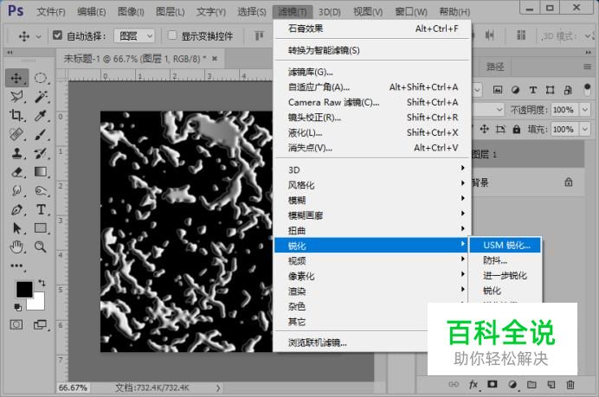
Task: Toggle type layer filter T icon
Action: 532,90
